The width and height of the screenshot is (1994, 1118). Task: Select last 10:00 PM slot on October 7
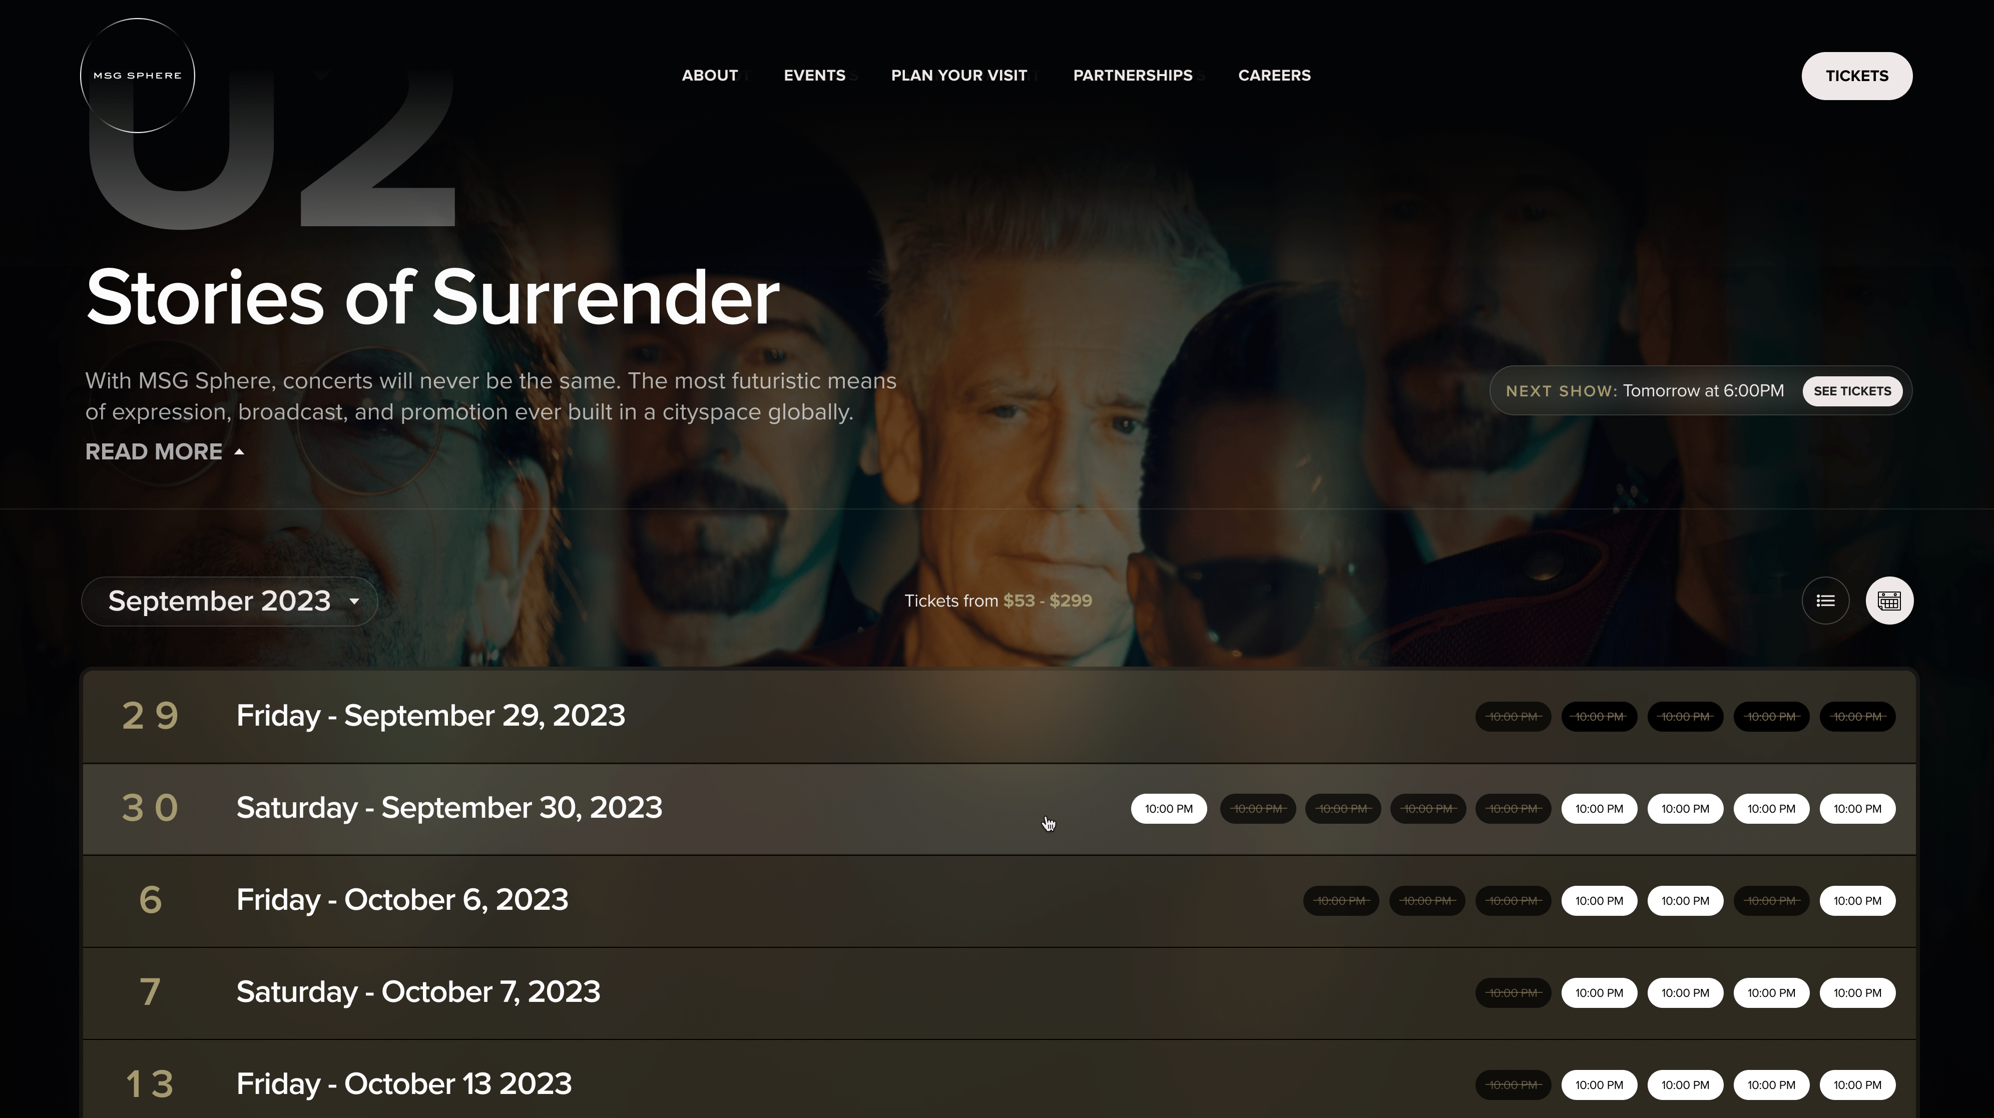pyautogui.click(x=1857, y=992)
